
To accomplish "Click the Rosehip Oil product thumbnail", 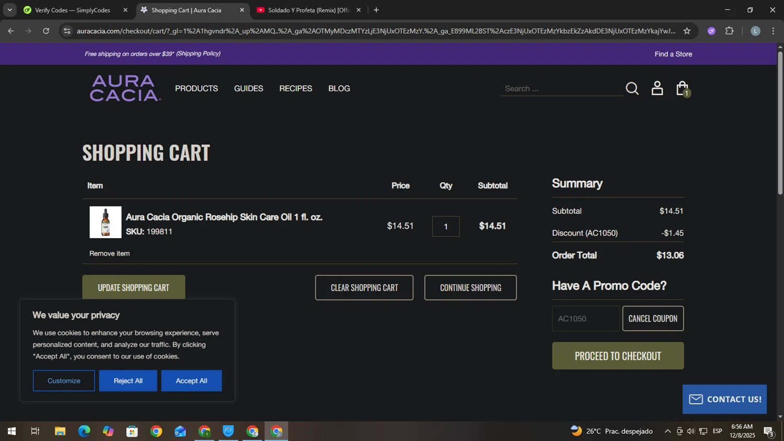I will point(106,222).
